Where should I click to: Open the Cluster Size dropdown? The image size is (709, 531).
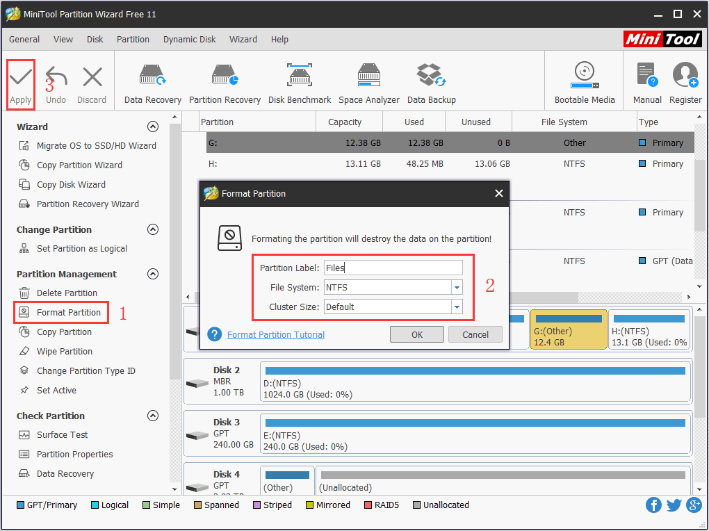click(457, 307)
